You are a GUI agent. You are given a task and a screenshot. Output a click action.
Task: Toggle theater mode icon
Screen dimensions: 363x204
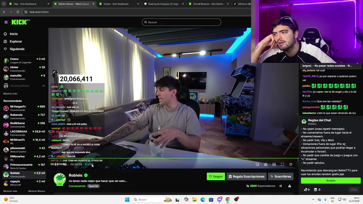pyautogui.click(x=274, y=164)
